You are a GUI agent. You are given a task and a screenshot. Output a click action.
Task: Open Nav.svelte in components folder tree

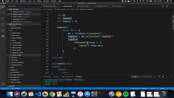(x=16, y=35)
